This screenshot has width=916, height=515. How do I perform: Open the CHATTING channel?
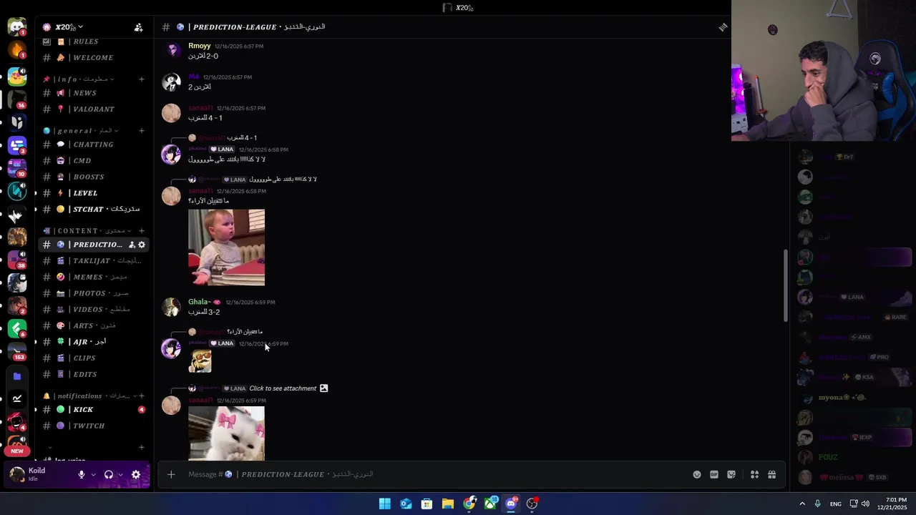[x=93, y=144]
